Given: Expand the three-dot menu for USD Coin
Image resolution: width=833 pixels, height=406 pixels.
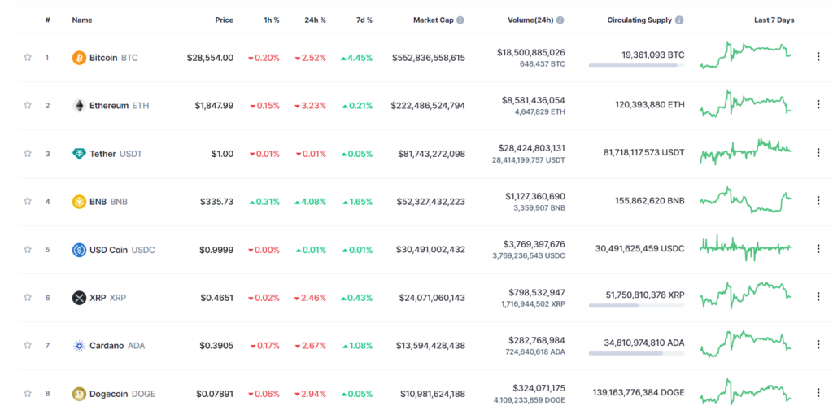Looking at the screenshot, I should (x=818, y=249).
